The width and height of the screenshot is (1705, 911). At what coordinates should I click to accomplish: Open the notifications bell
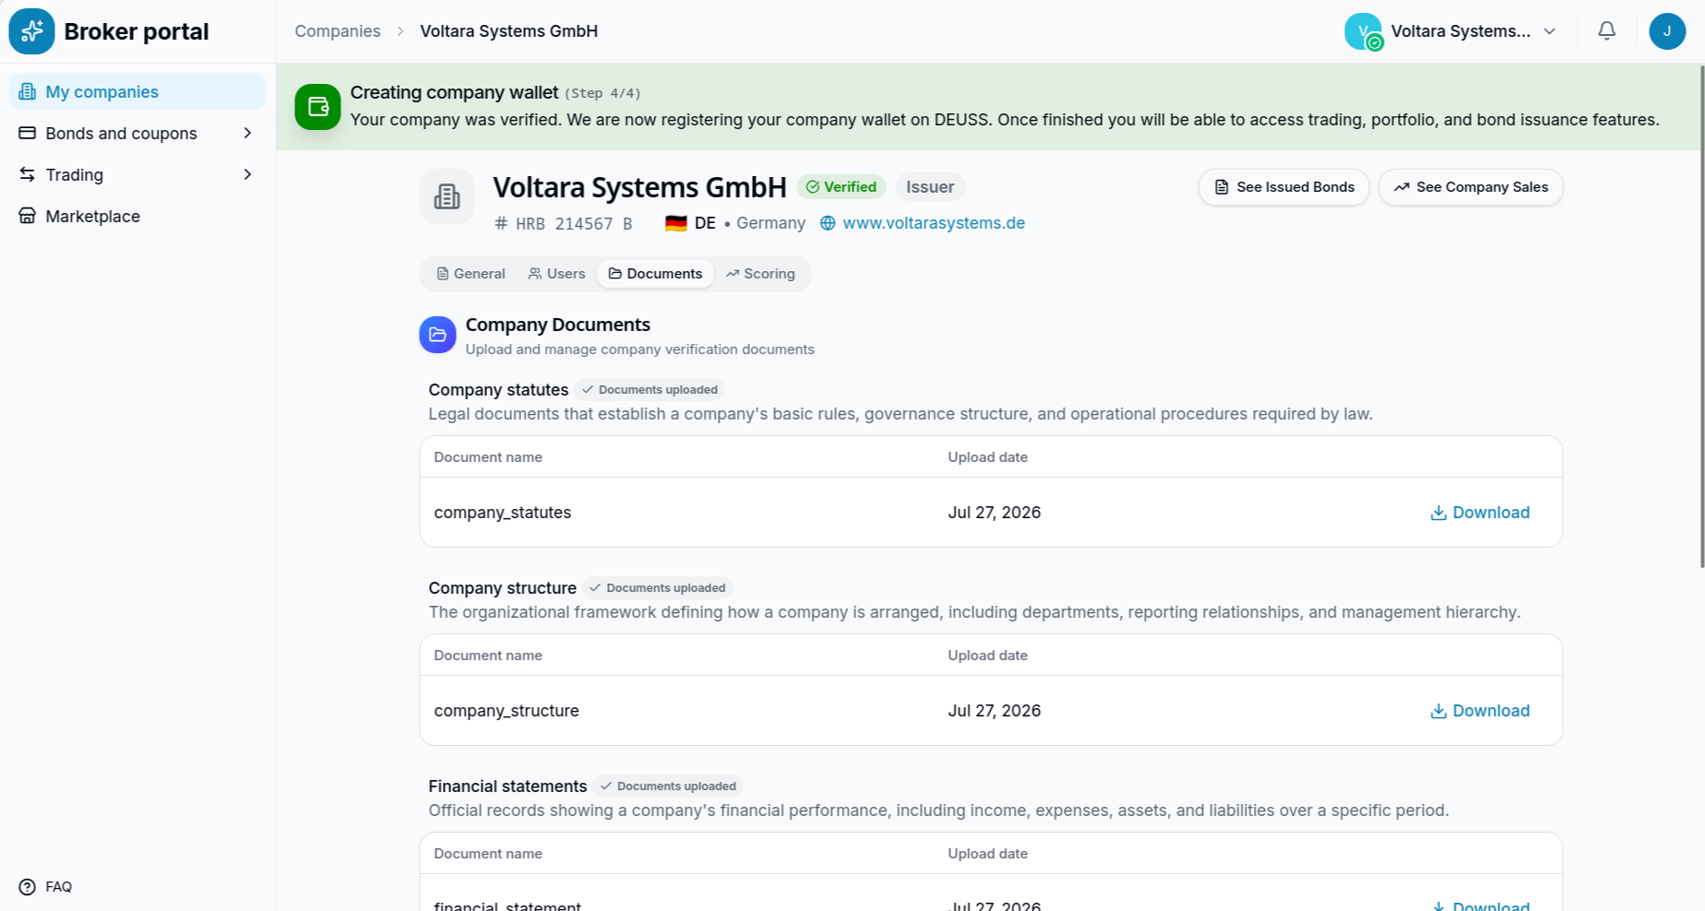point(1606,31)
